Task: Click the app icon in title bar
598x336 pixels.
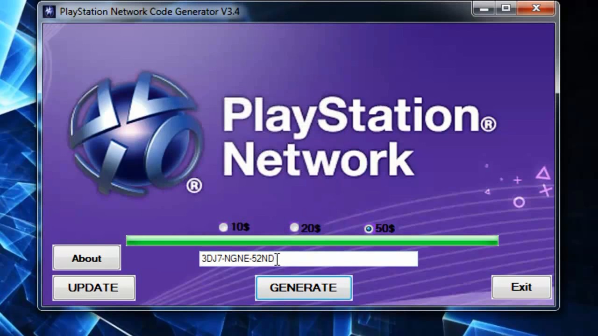Action: coord(49,11)
